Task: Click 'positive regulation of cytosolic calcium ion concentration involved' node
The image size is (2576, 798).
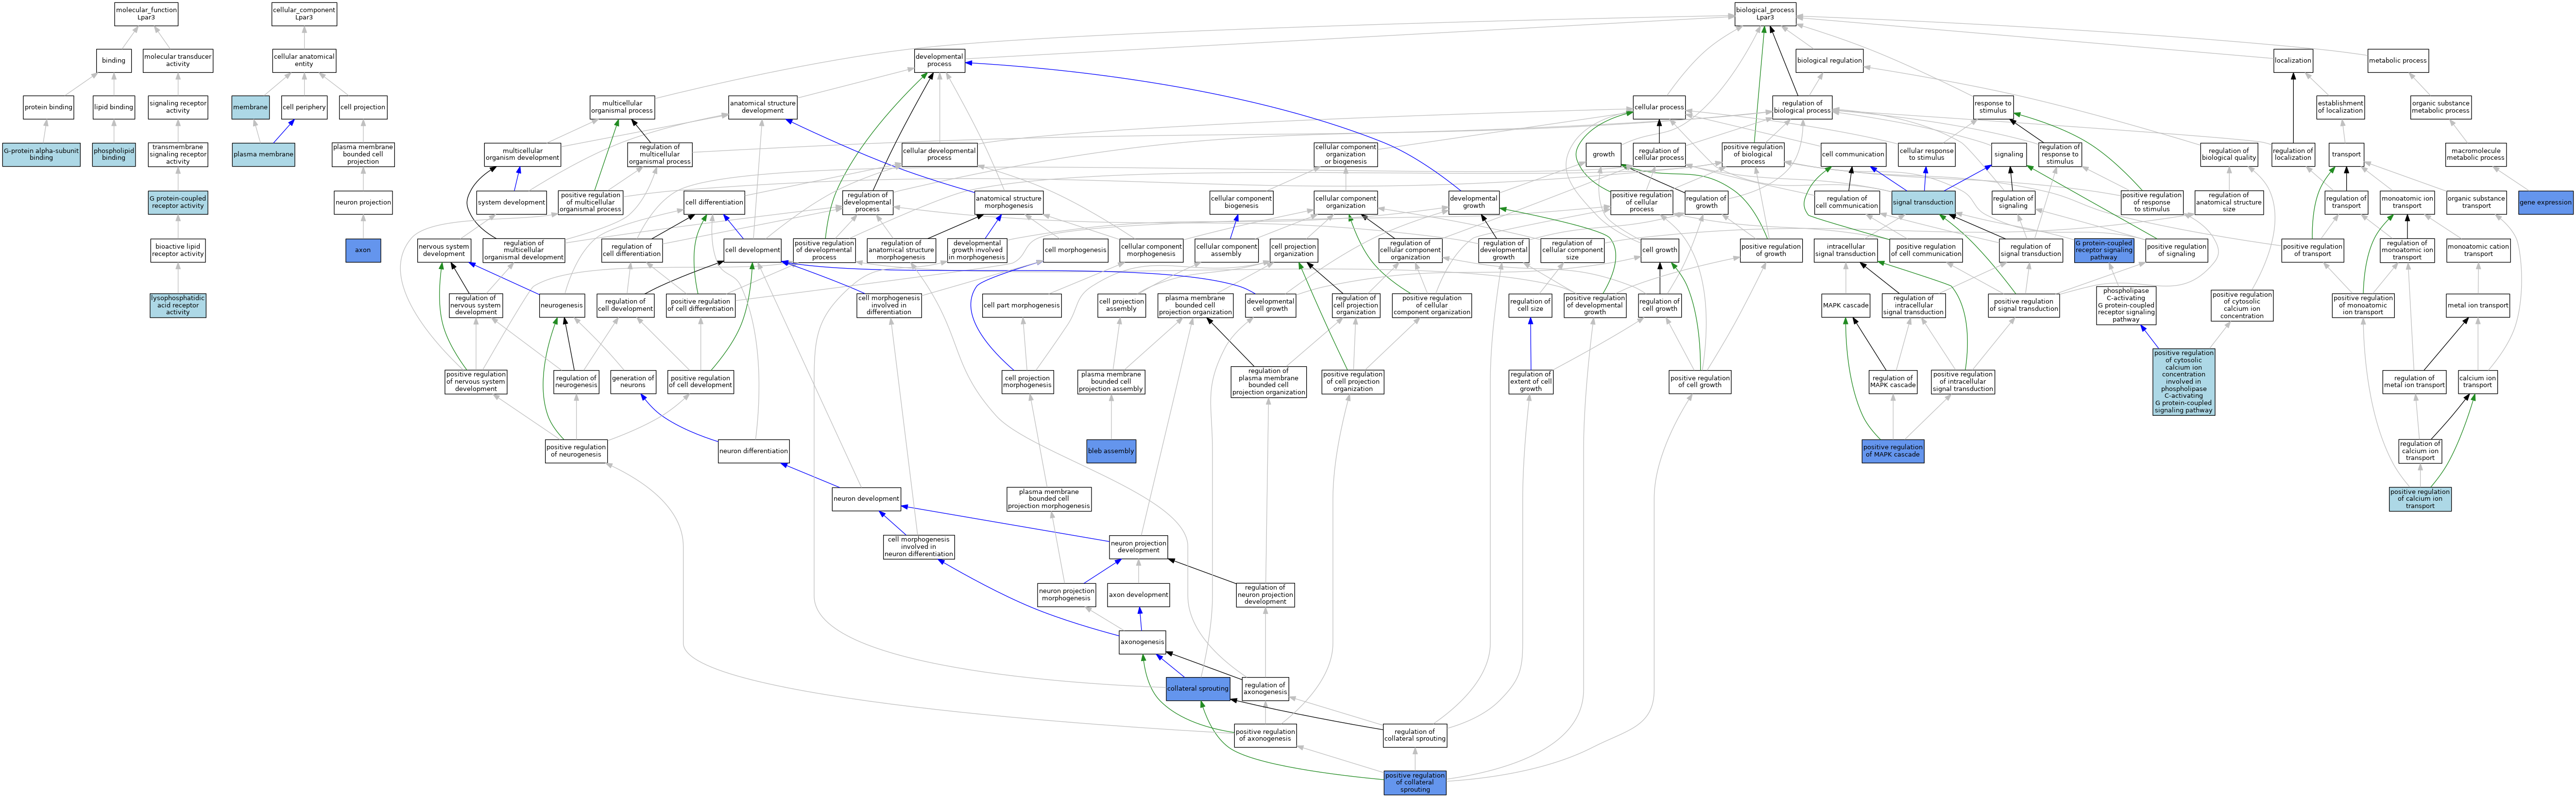Action: tap(2183, 381)
